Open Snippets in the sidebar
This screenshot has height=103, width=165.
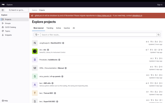tap(15, 35)
